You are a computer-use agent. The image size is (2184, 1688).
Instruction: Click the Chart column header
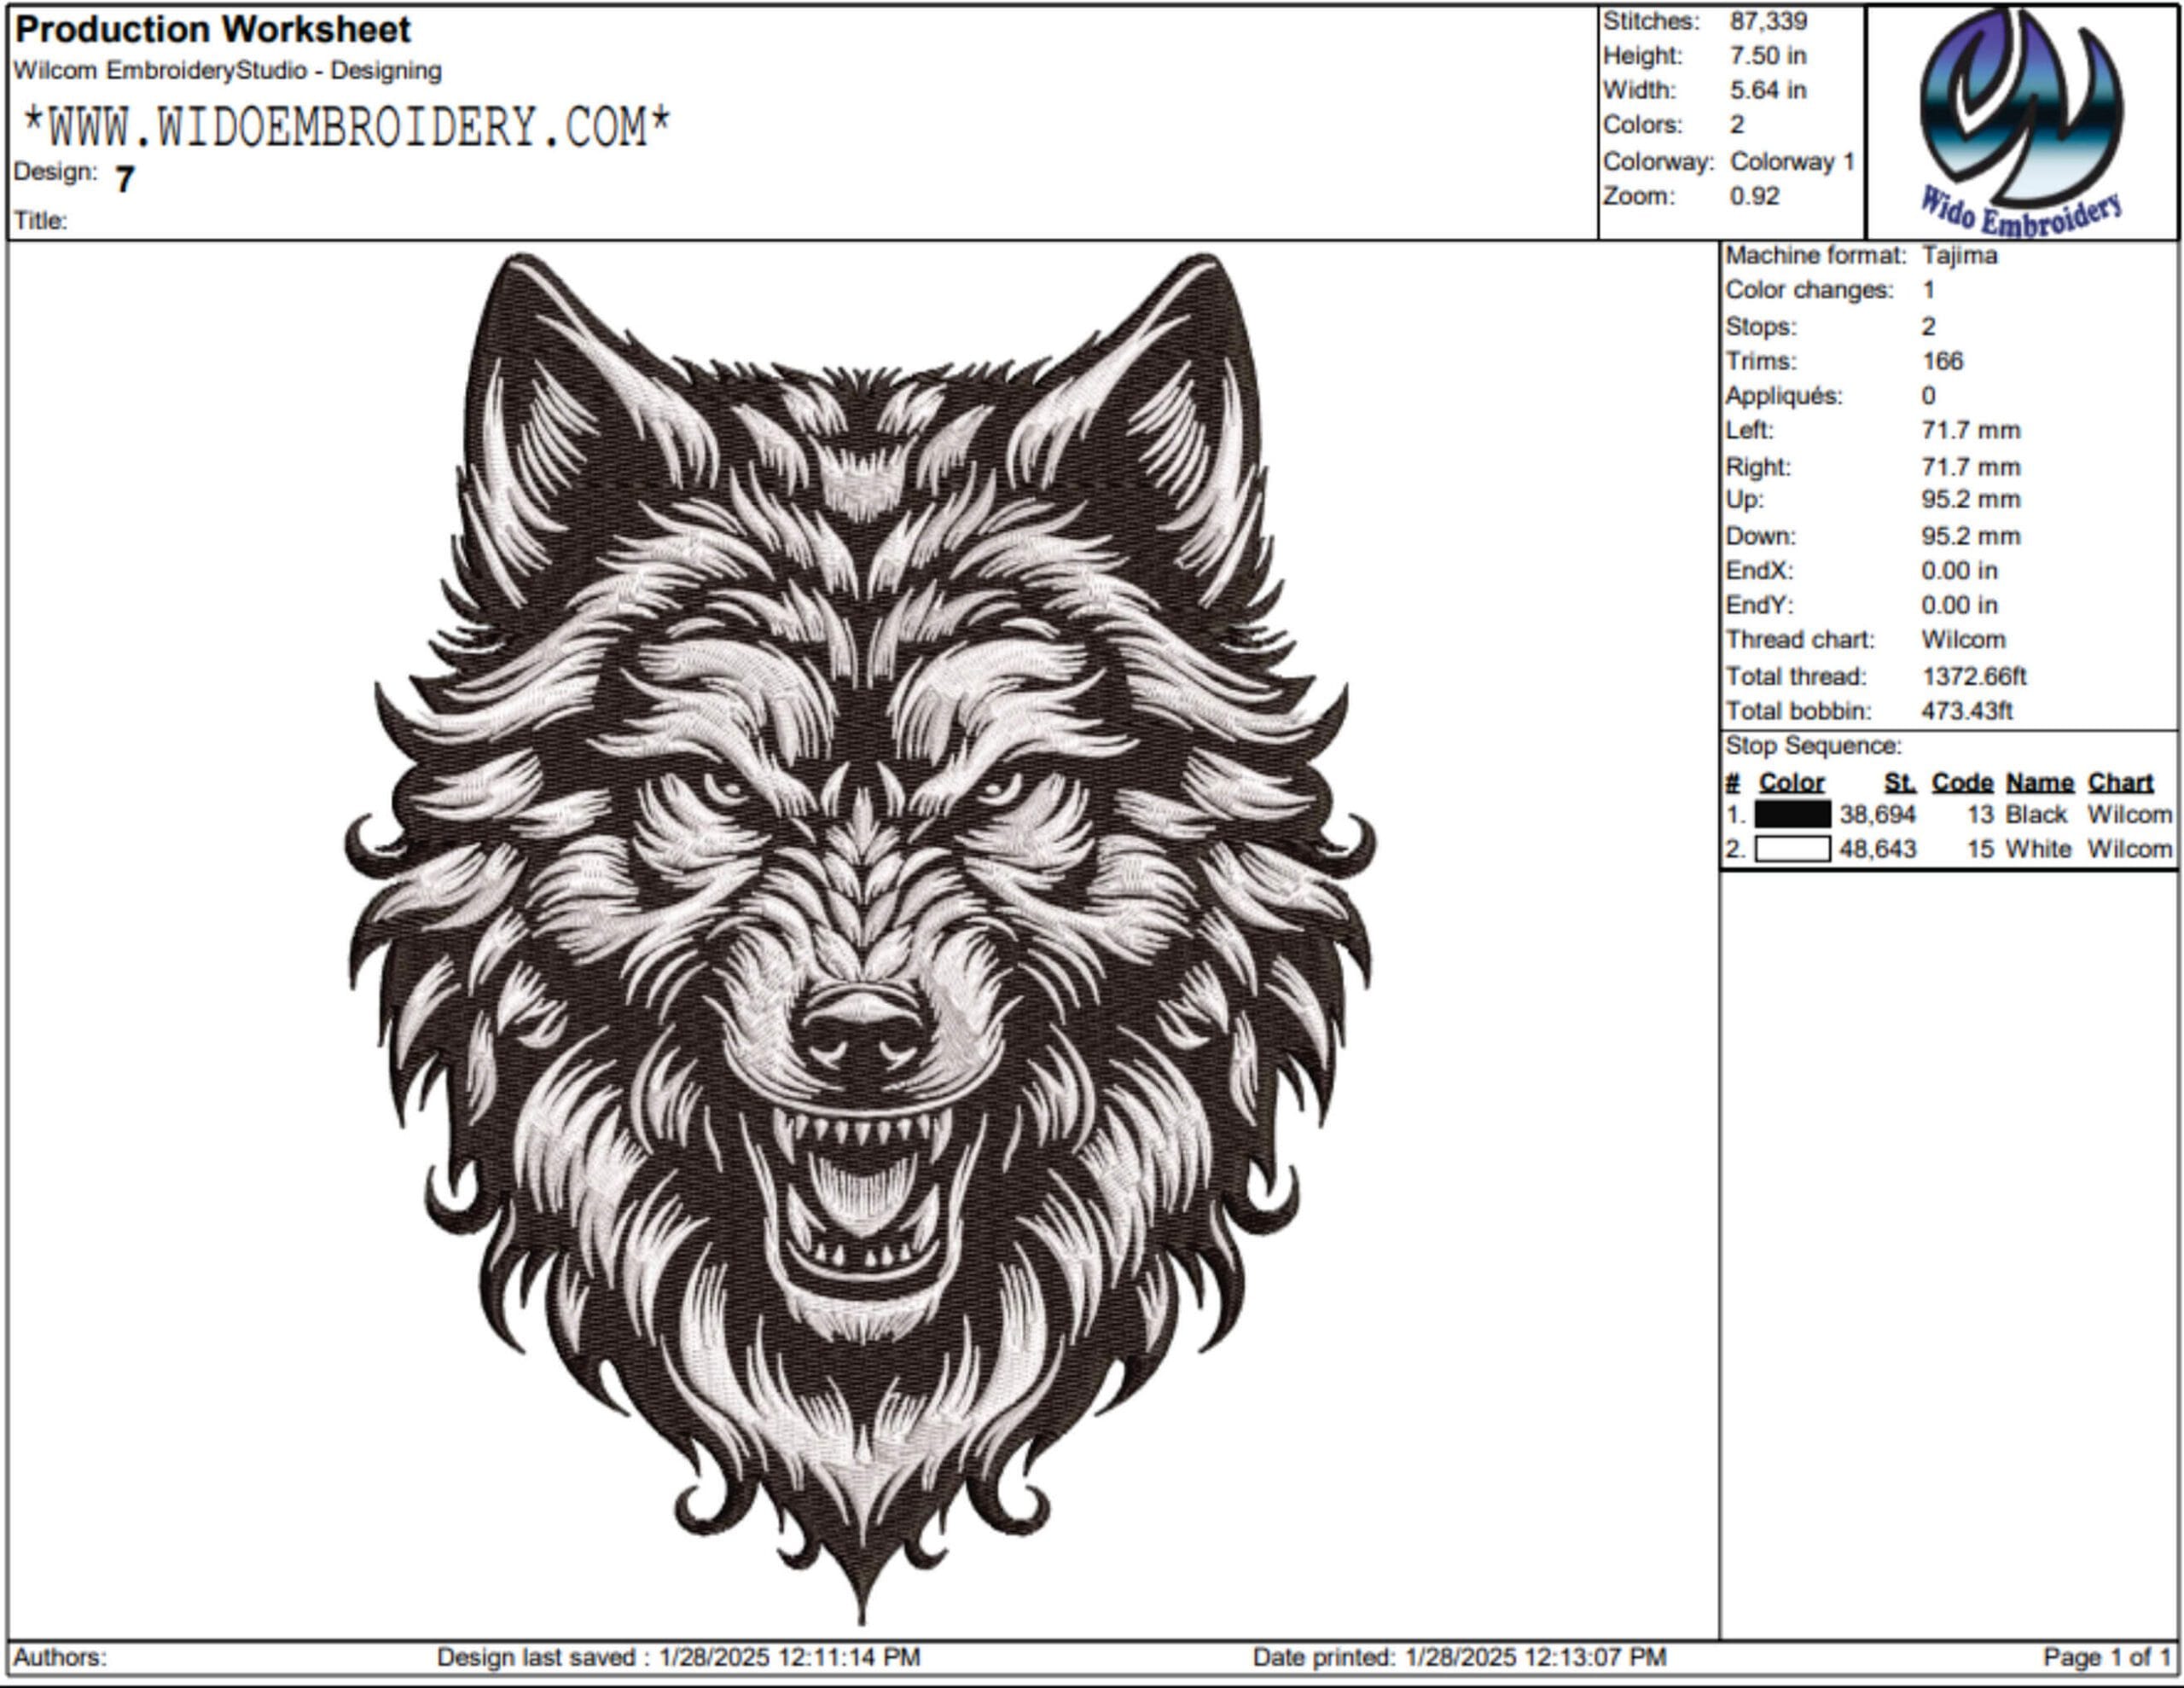pos(2120,782)
